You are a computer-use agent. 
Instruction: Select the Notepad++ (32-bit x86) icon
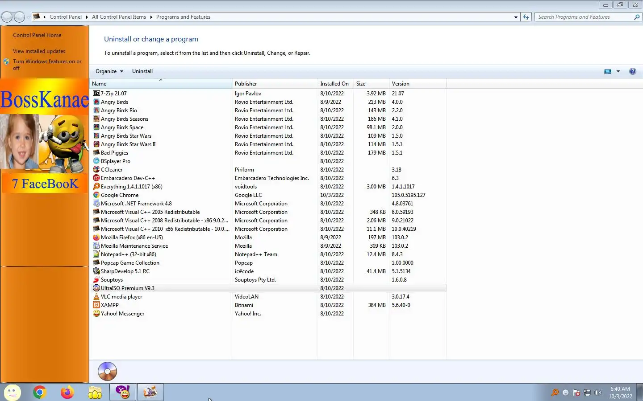(96, 254)
